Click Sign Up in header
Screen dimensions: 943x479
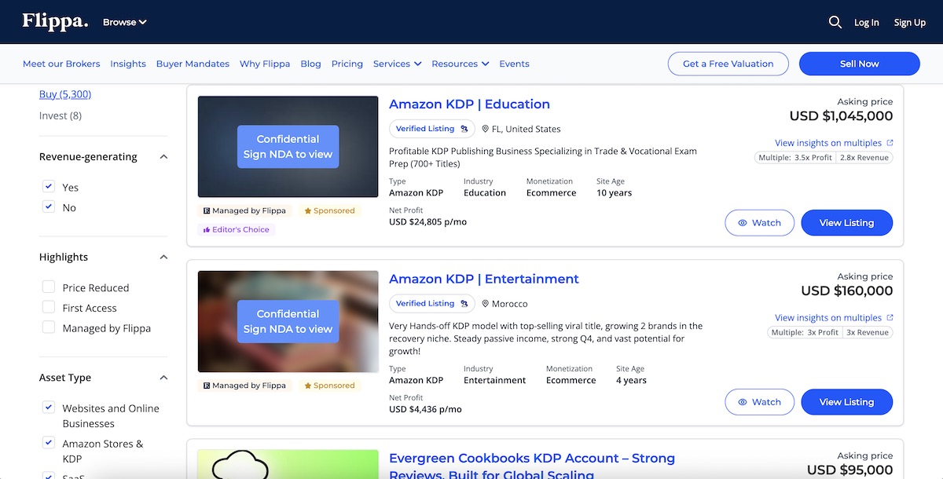(910, 22)
